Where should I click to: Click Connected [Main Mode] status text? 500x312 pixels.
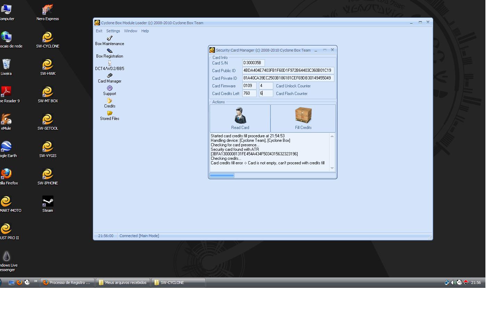(x=139, y=236)
